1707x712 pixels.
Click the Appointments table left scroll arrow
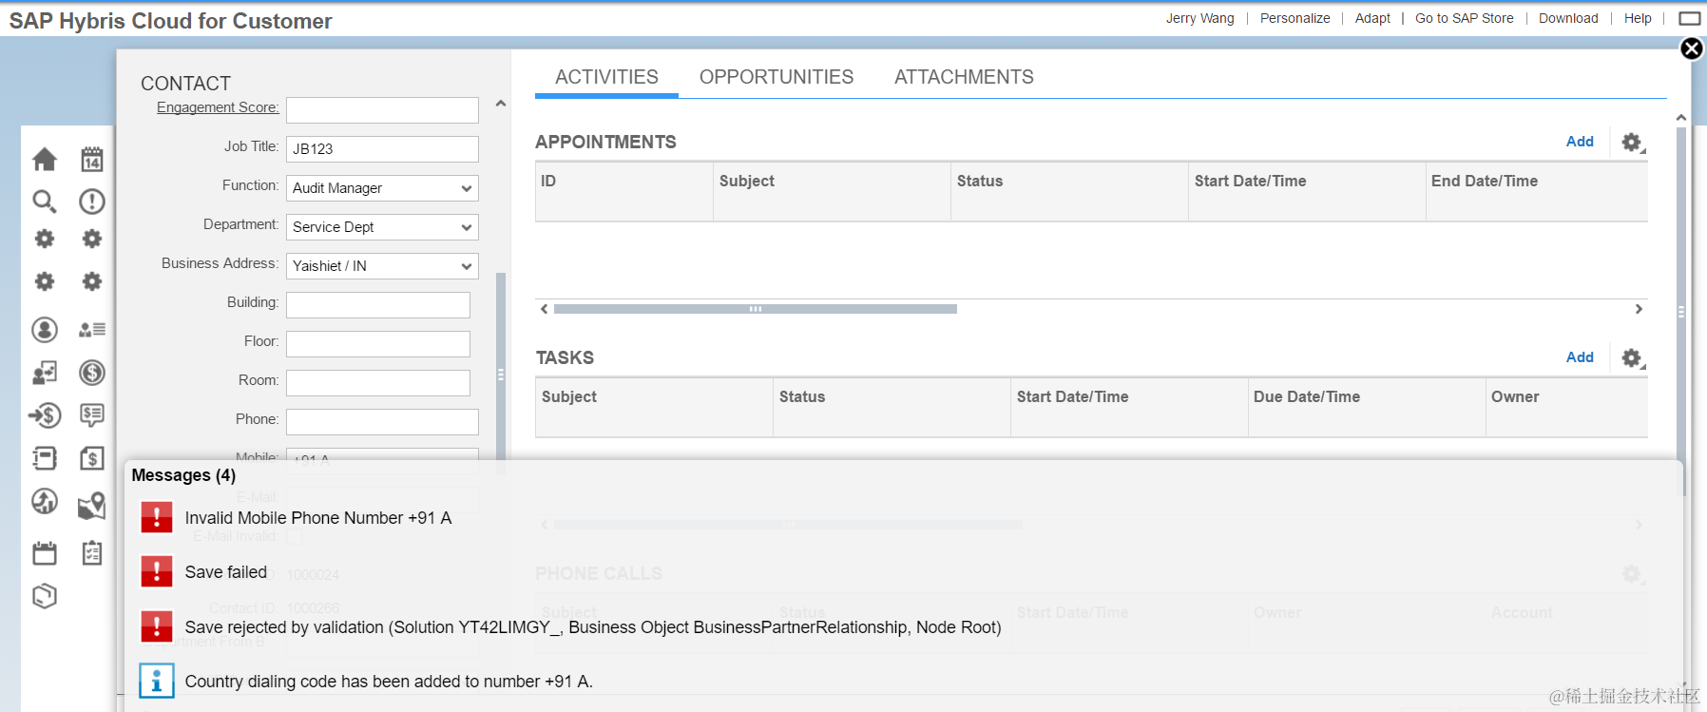[x=544, y=309]
